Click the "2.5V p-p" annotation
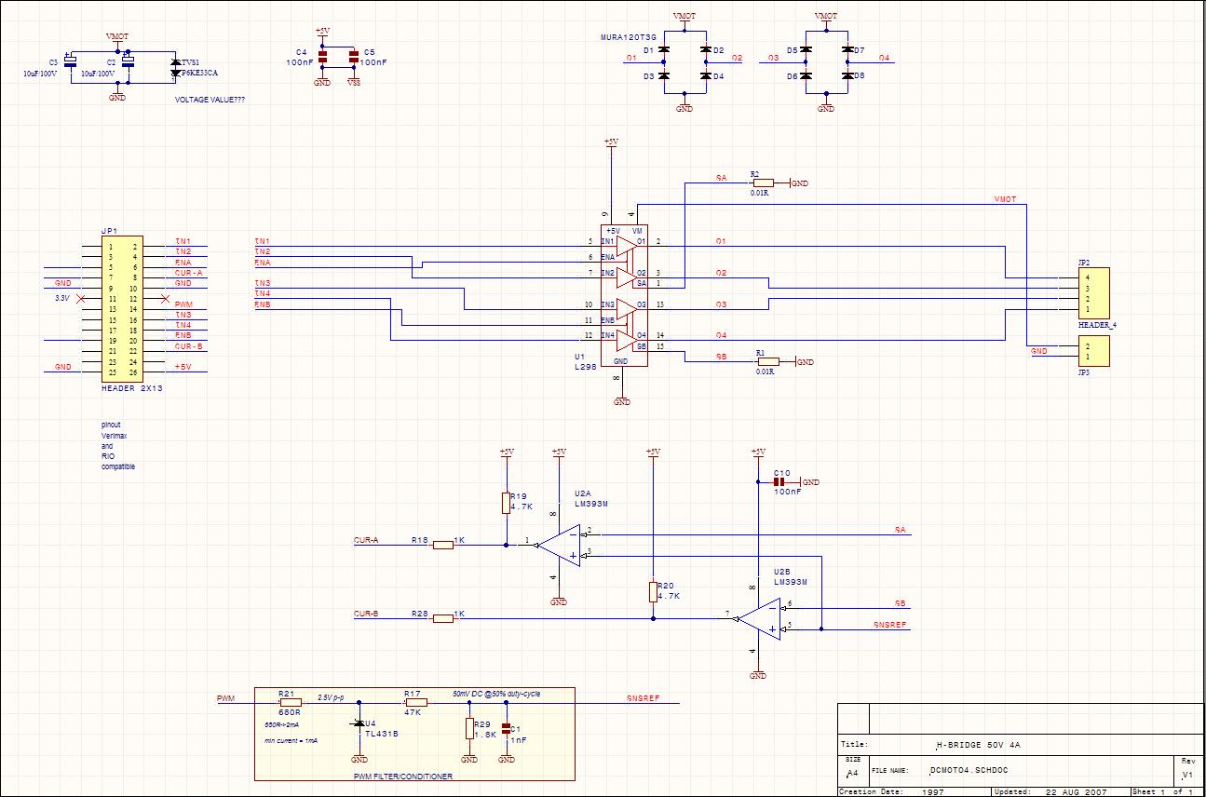This screenshot has height=797, width=1206. 331,697
